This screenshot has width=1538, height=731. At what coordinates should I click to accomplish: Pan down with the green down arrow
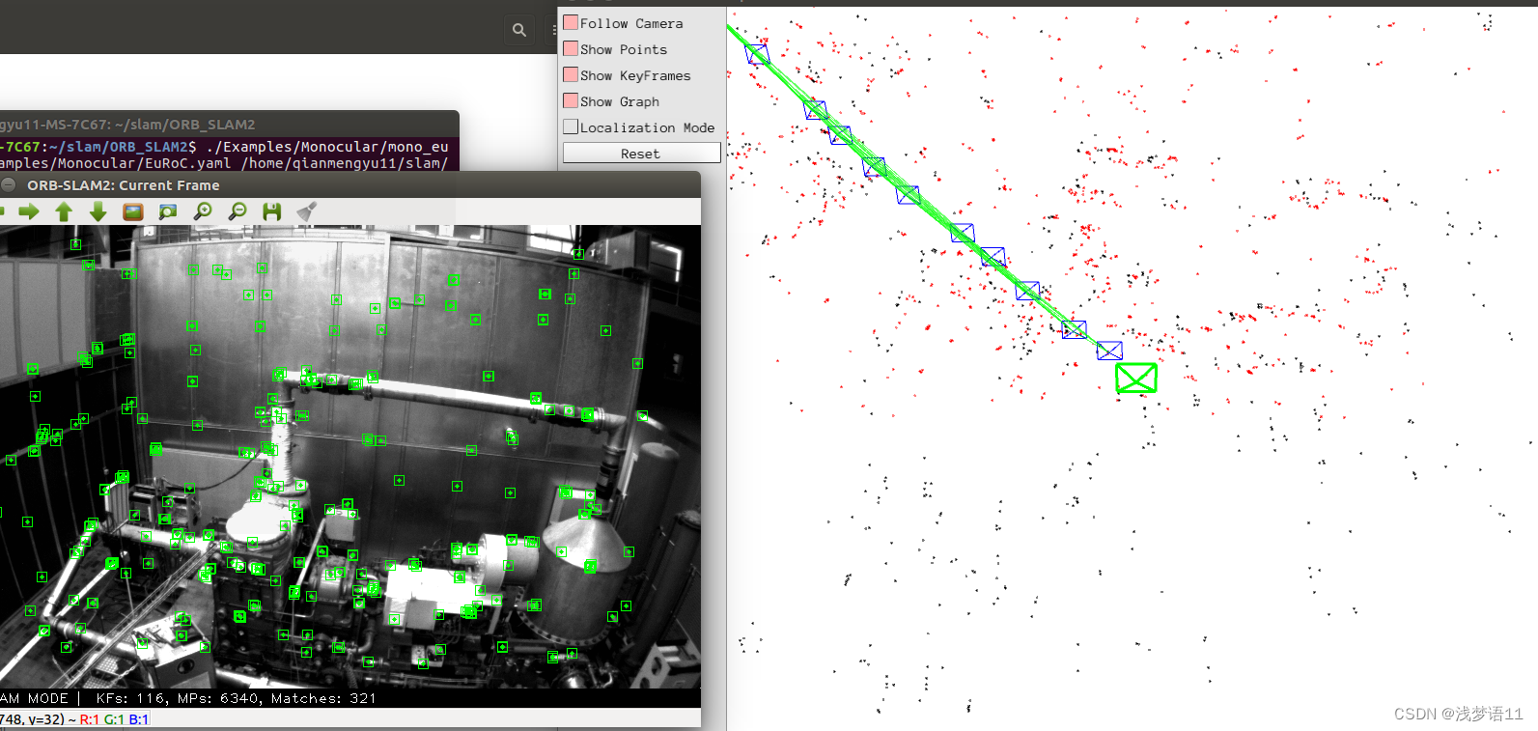click(x=98, y=211)
